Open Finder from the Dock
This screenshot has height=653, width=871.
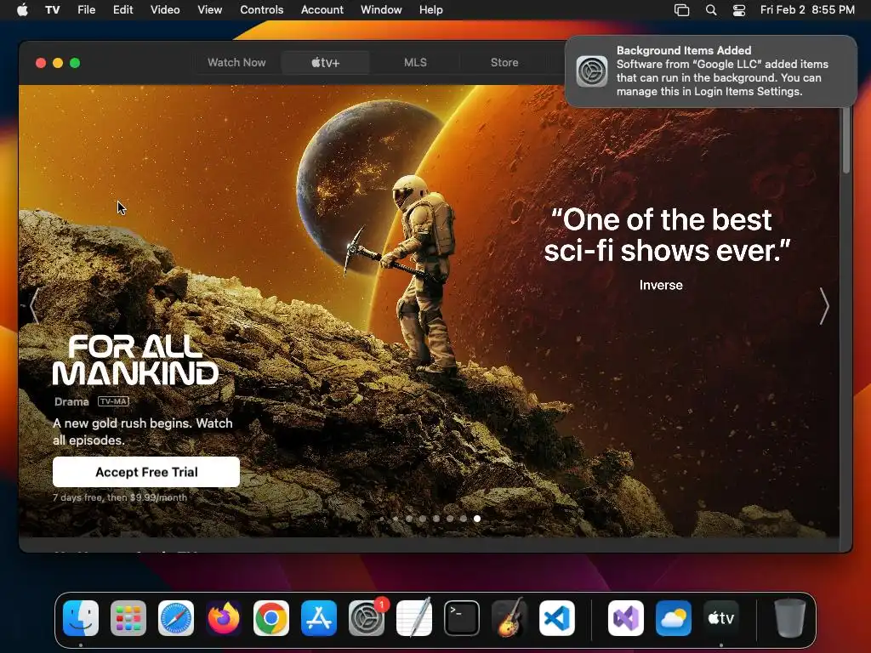tap(81, 618)
